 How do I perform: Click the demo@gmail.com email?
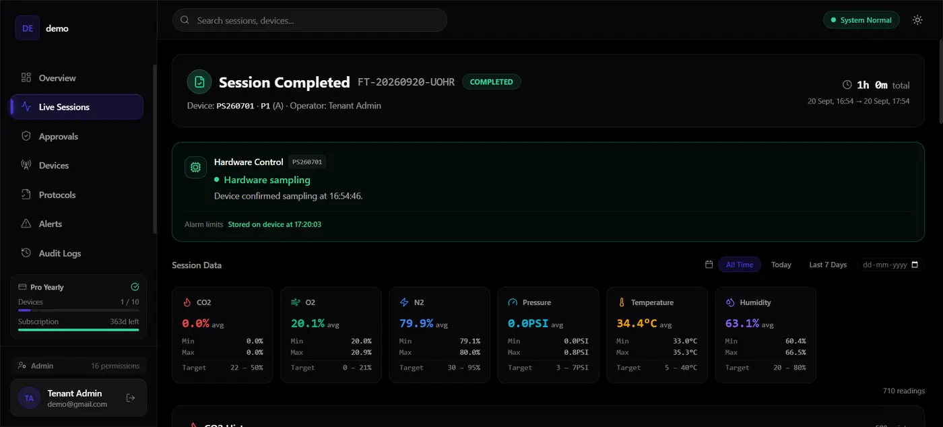(77, 404)
